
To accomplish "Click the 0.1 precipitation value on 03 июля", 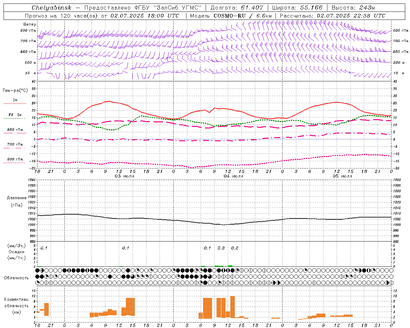I will [126, 248].
